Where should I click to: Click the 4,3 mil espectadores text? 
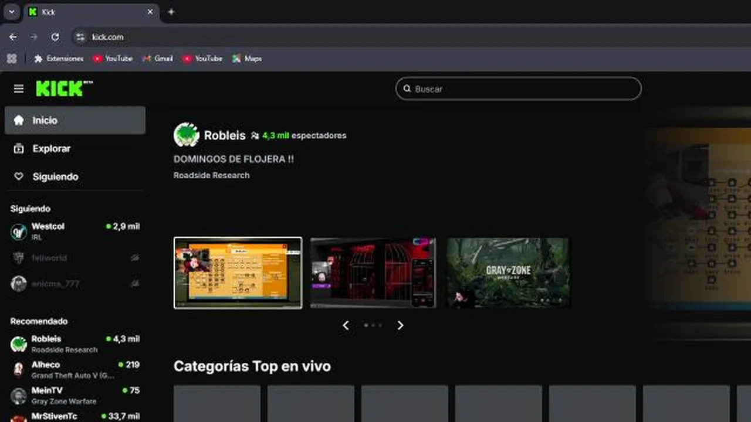pos(304,135)
